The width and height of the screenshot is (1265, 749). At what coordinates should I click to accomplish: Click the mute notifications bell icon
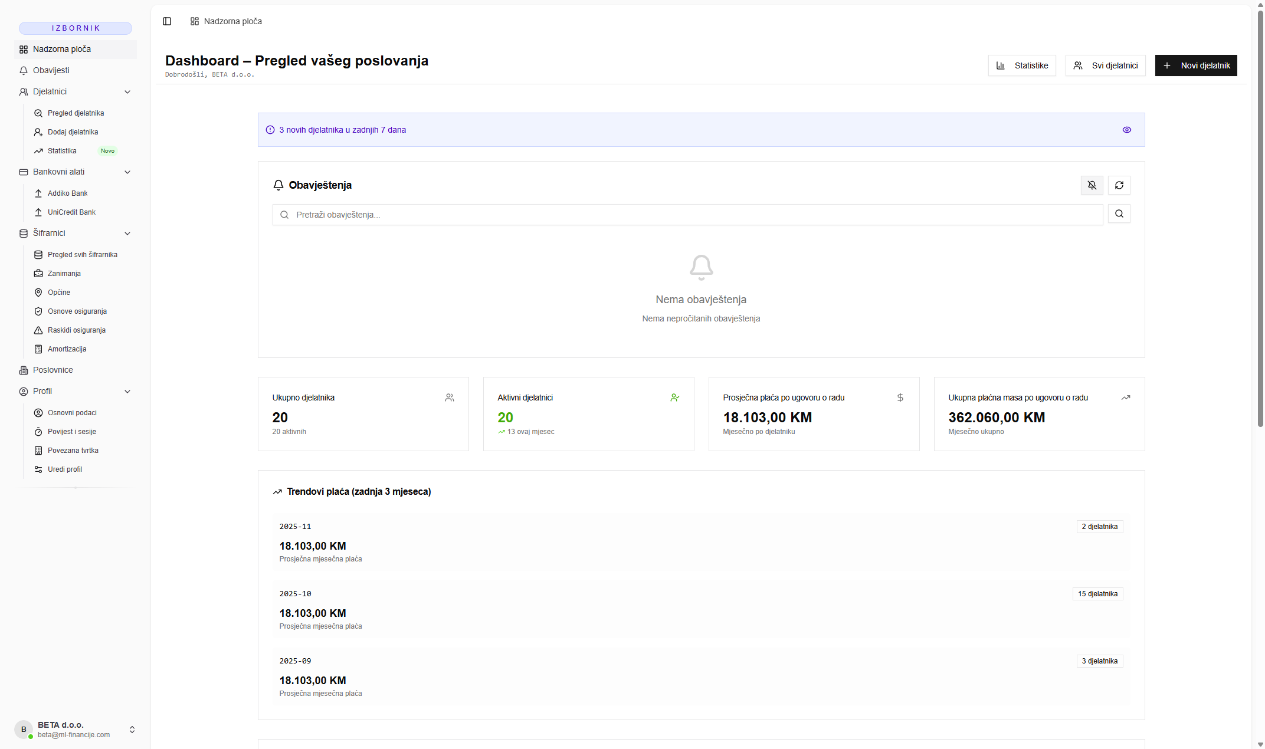[x=1092, y=185]
